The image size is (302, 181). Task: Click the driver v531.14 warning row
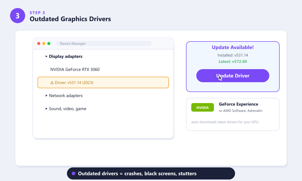103,82
